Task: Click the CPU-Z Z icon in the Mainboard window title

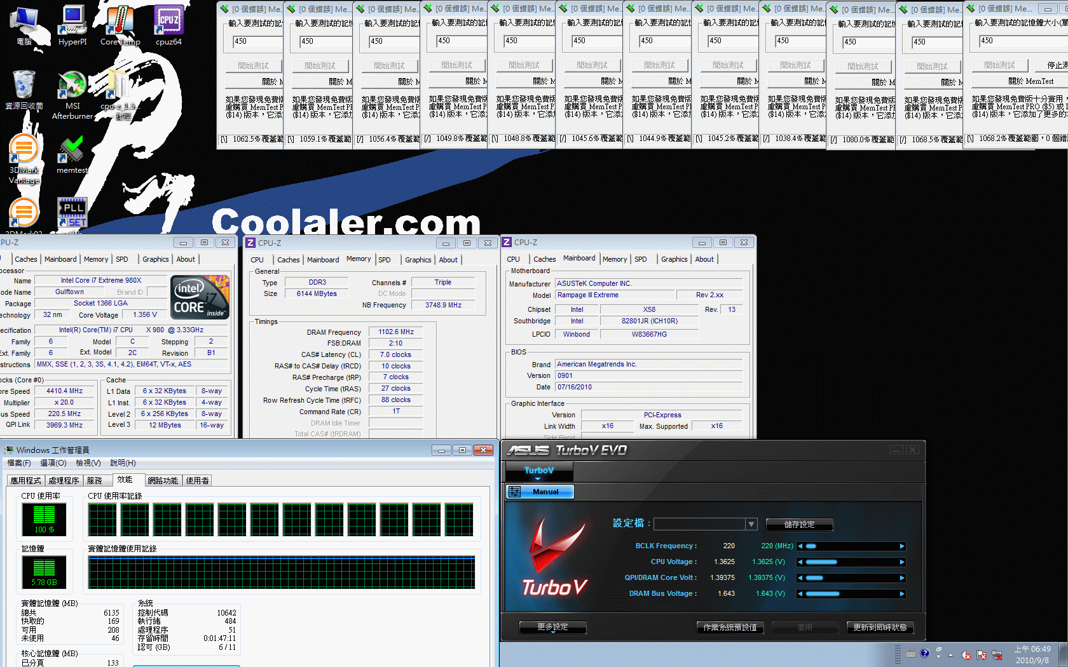Action: point(507,243)
